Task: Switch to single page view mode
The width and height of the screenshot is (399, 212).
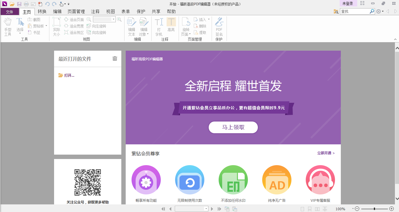Action: 302,209
